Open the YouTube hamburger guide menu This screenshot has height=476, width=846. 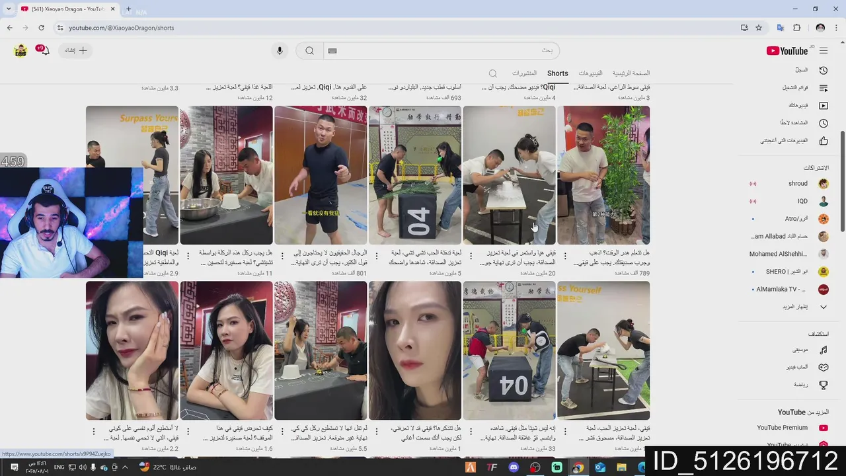pyautogui.click(x=824, y=51)
